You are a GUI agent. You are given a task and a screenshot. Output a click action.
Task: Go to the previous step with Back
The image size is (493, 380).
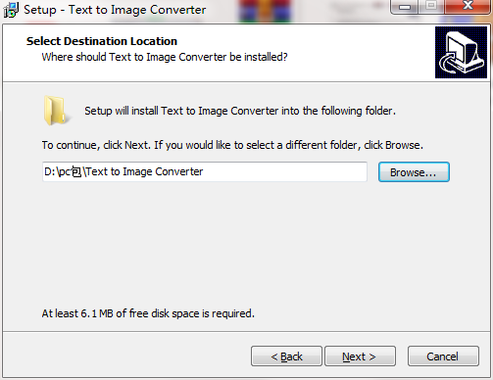[x=286, y=356]
